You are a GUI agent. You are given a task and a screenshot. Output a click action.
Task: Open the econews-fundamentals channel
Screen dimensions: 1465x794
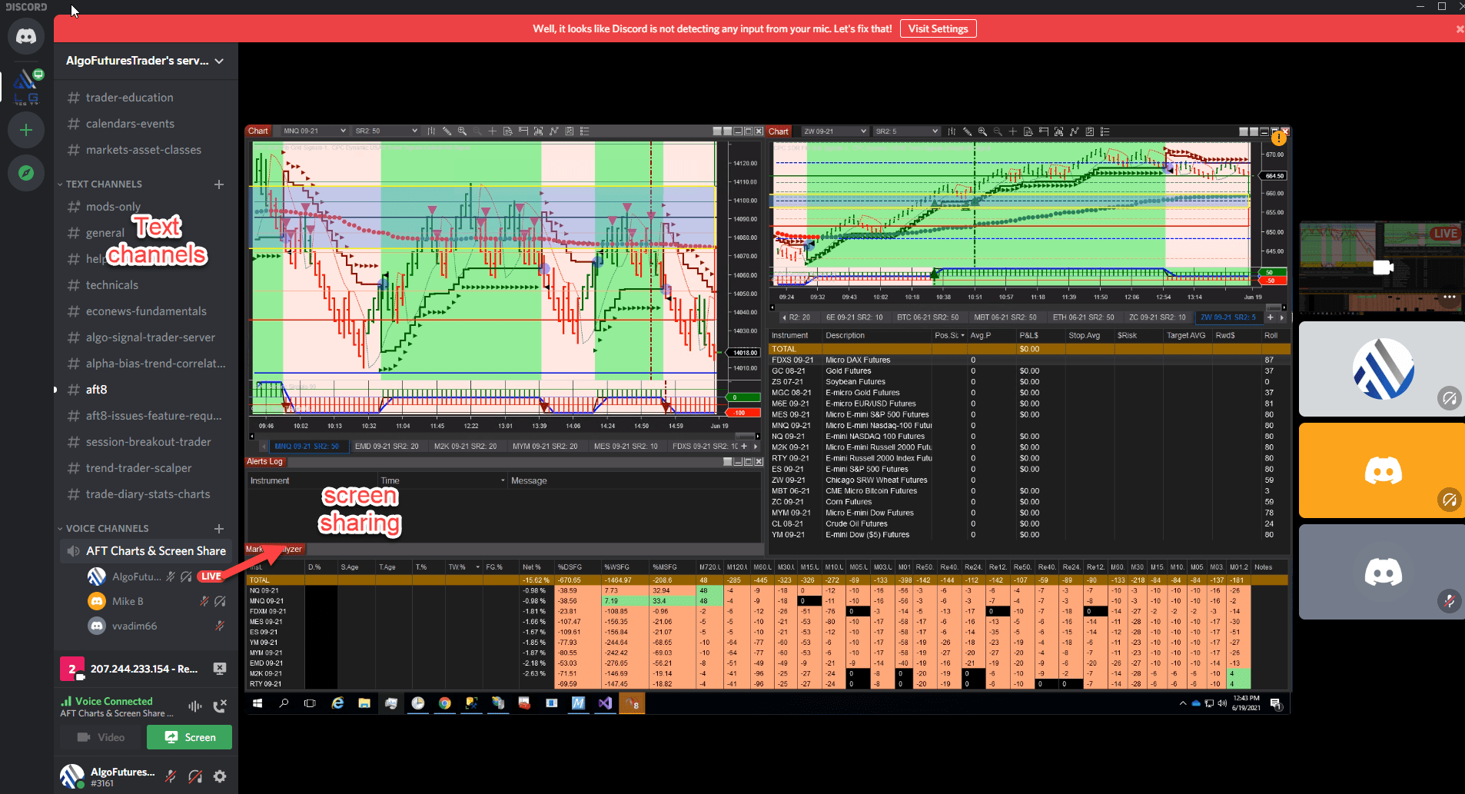(x=145, y=311)
